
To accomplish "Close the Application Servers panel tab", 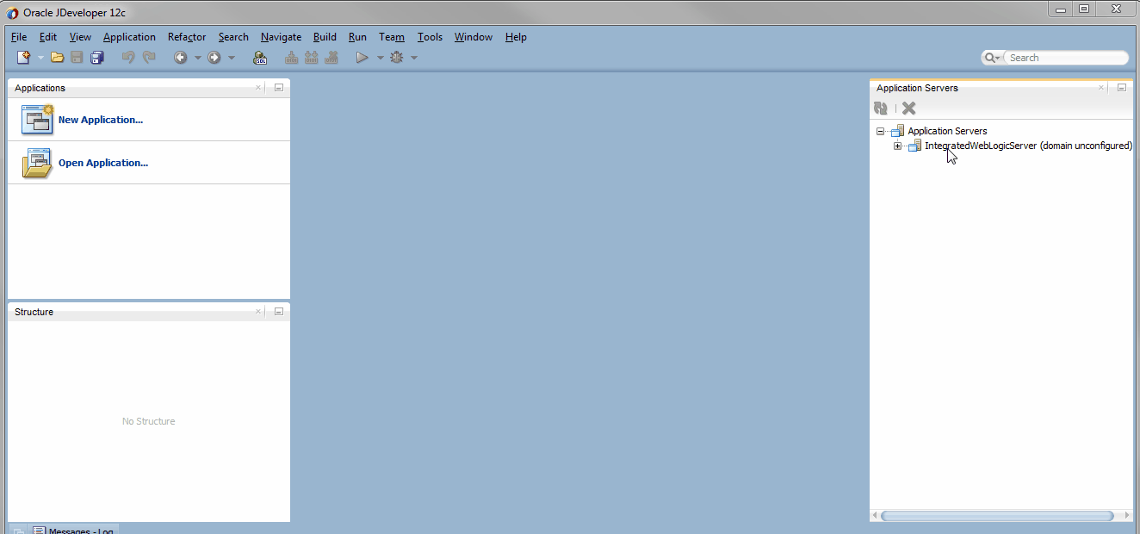I will [1101, 88].
